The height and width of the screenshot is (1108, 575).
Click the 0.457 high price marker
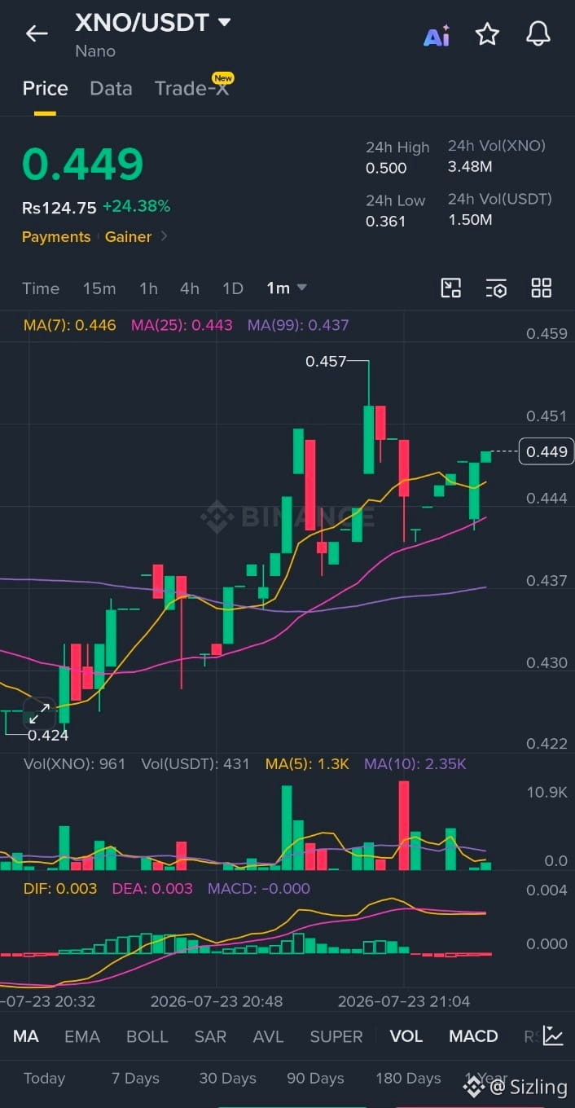[x=326, y=361]
